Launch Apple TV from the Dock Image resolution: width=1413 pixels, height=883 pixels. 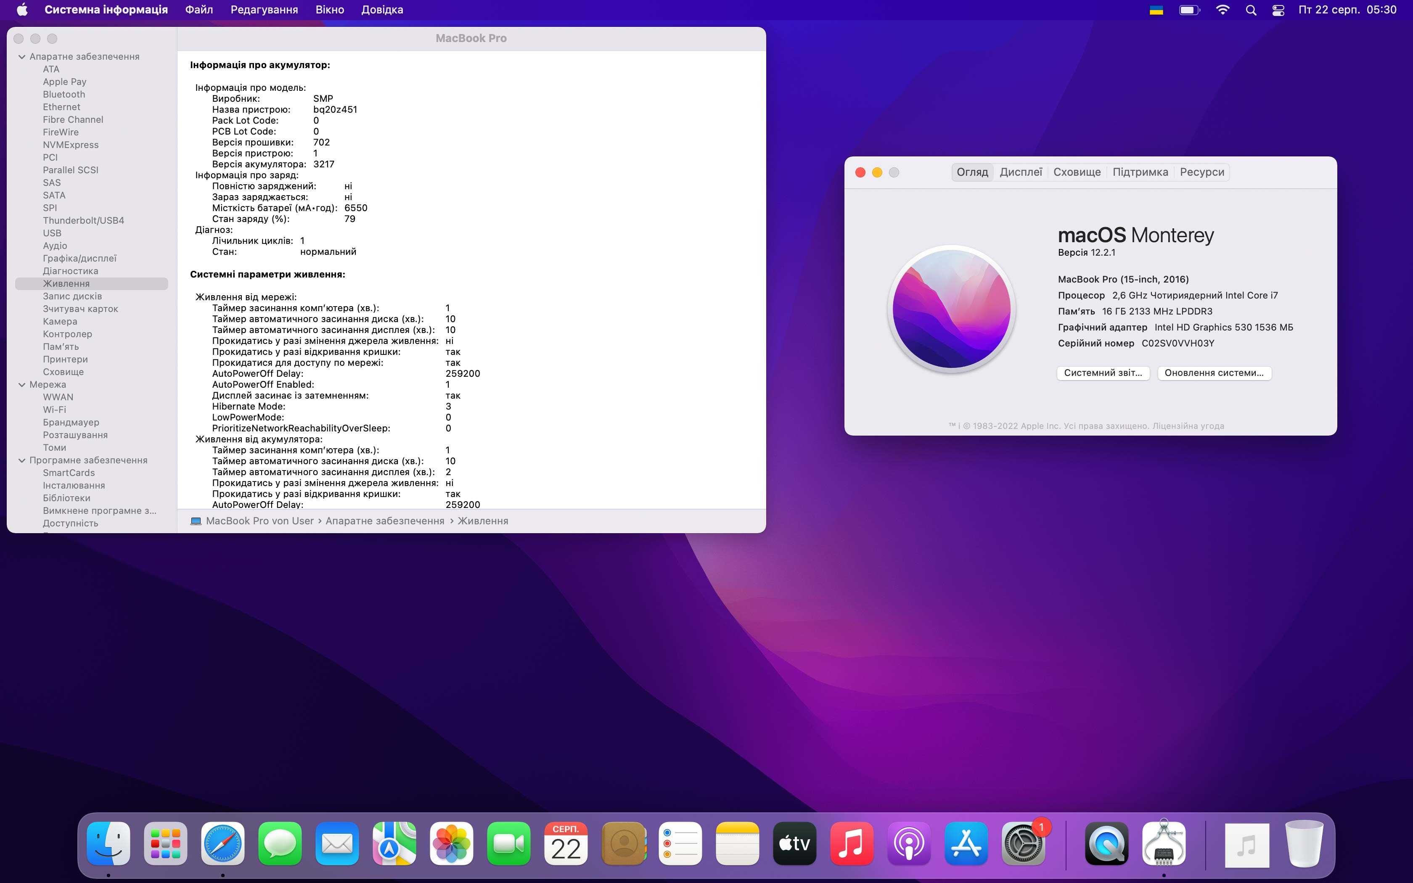coord(795,843)
